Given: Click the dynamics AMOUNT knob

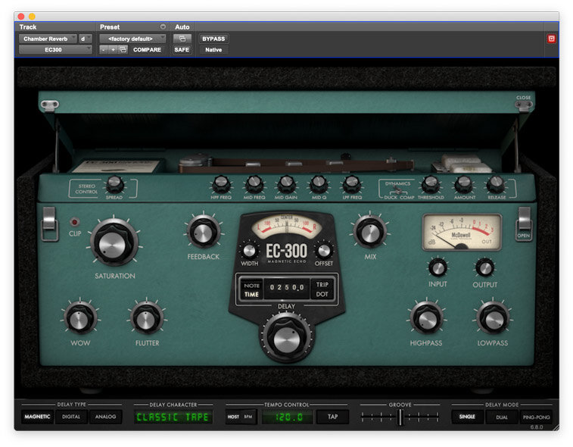Looking at the screenshot, I should coord(464,184).
